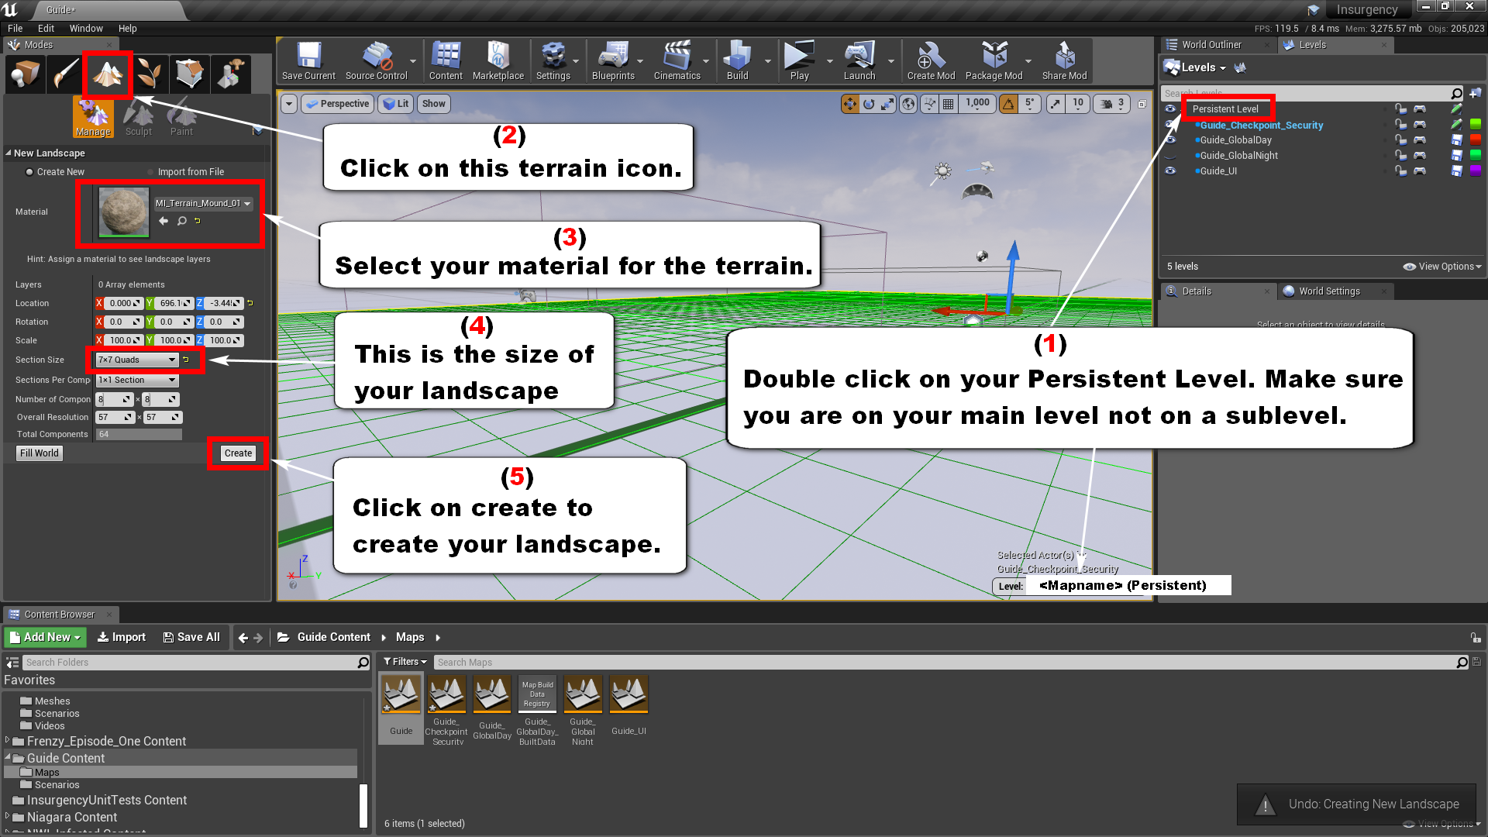Select the Paint brush mode icon
The image size is (1488, 837).
pyautogui.click(x=66, y=74)
